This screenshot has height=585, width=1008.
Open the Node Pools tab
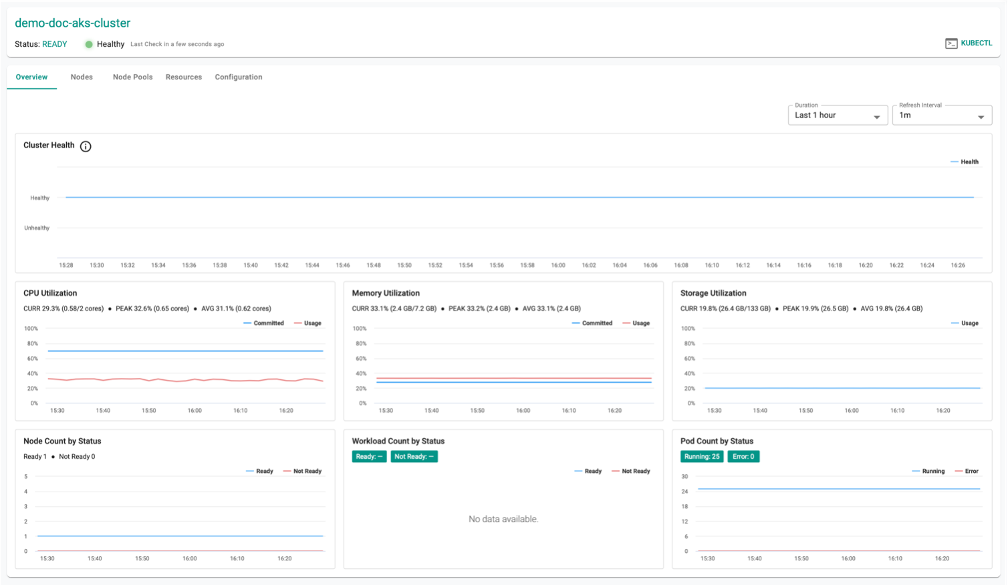[x=132, y=77]
